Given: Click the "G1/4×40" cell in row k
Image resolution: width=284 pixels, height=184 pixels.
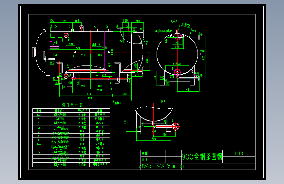Looking at the screenshot, I should (x=60, y=165).
